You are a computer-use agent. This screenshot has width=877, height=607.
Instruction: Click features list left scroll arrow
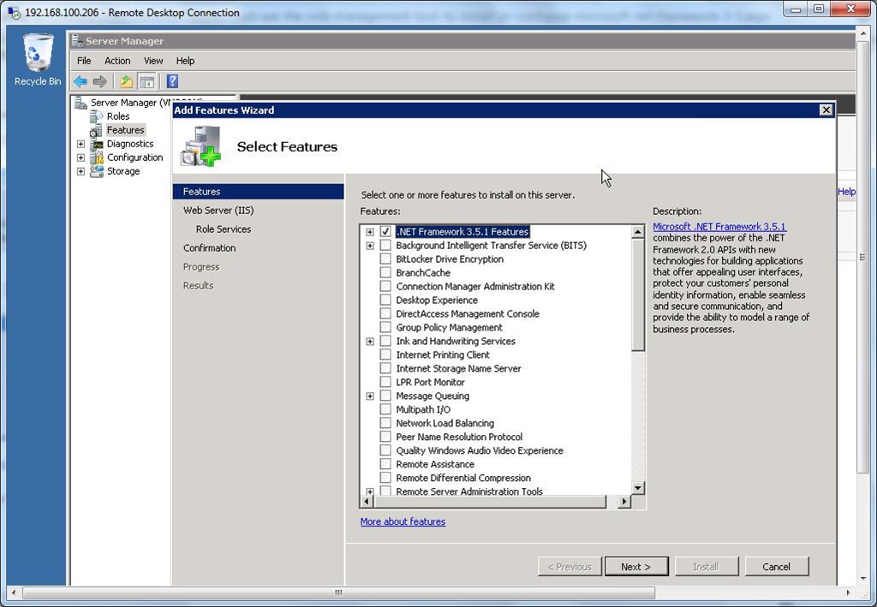[367, 502]
